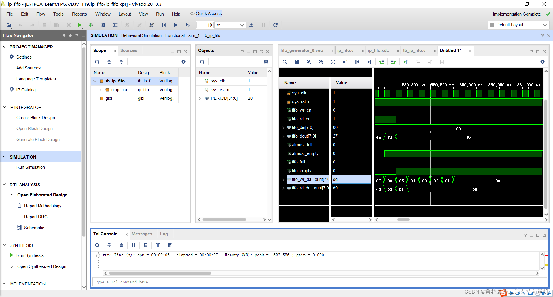Collapse the PROJECT MANAGER section

[x=4, y=47]
